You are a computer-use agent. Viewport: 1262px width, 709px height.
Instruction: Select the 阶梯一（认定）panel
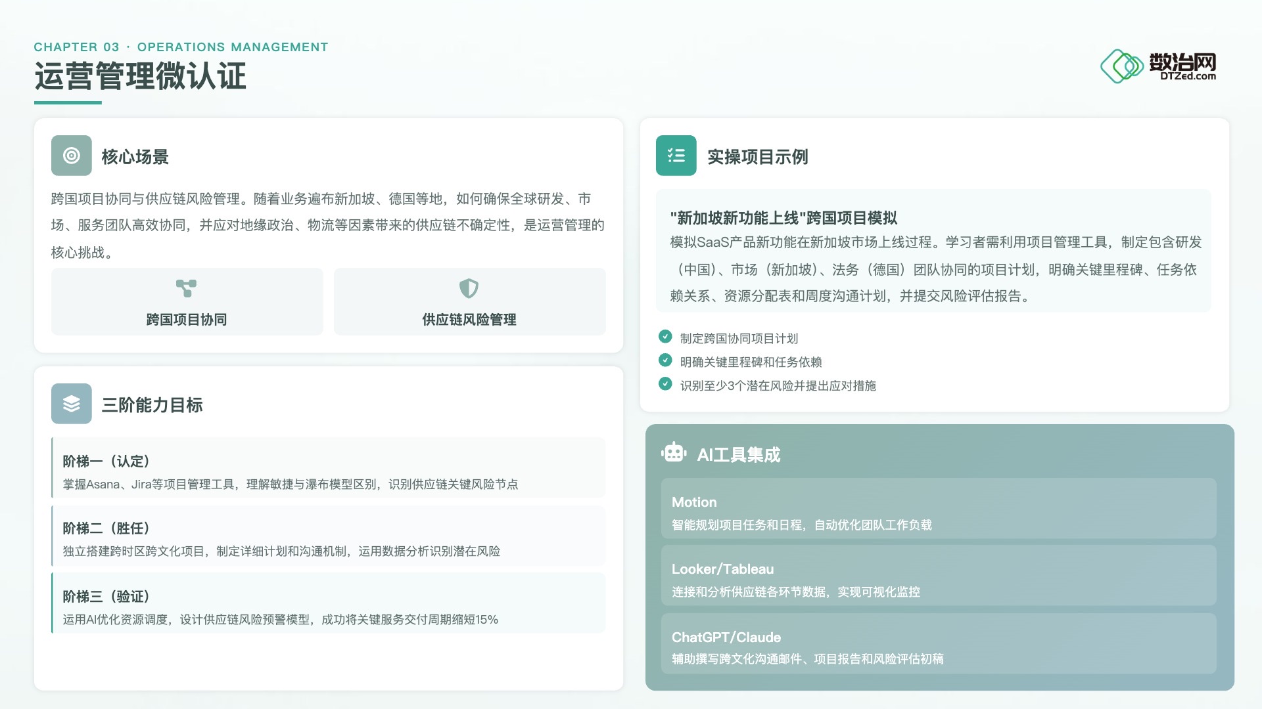[329, 468]
